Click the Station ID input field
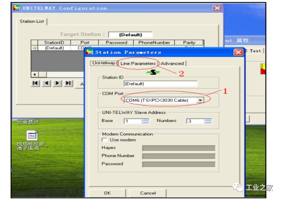The image size is (282, 200). 161,84
